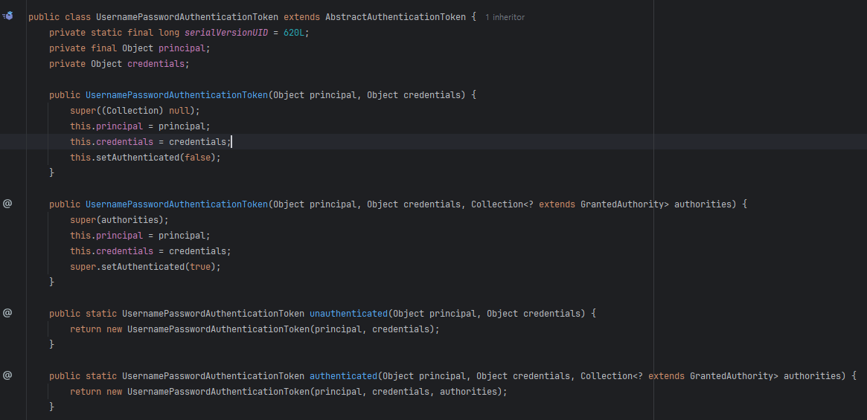Click the @ gutter icon beside the authenticated method
This screenshot has height=420, width=867.
(x=7, y=375)
